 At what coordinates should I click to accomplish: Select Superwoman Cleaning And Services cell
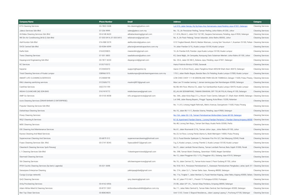(x=35, y=138)
